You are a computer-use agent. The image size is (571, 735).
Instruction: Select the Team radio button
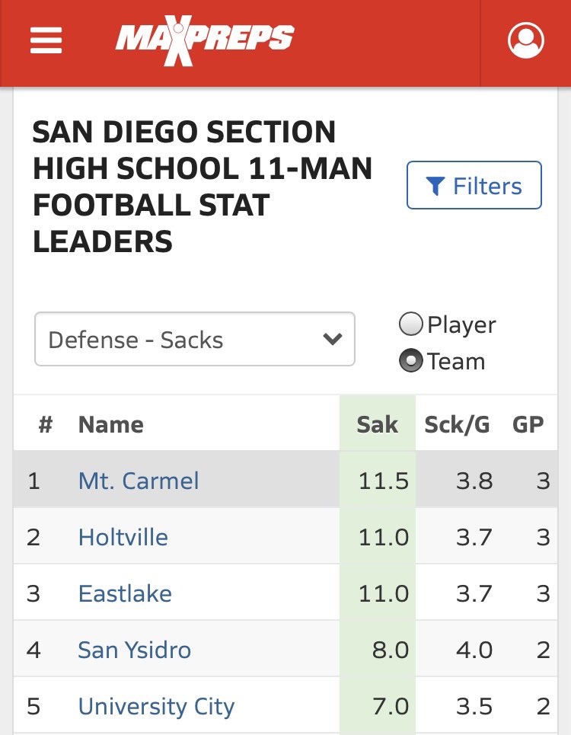[411, 361]
